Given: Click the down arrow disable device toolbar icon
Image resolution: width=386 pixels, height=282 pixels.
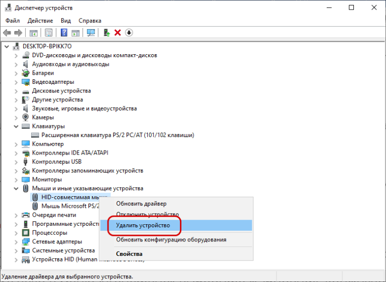Looking at the screenshot, I should click(x=129, y=33).
